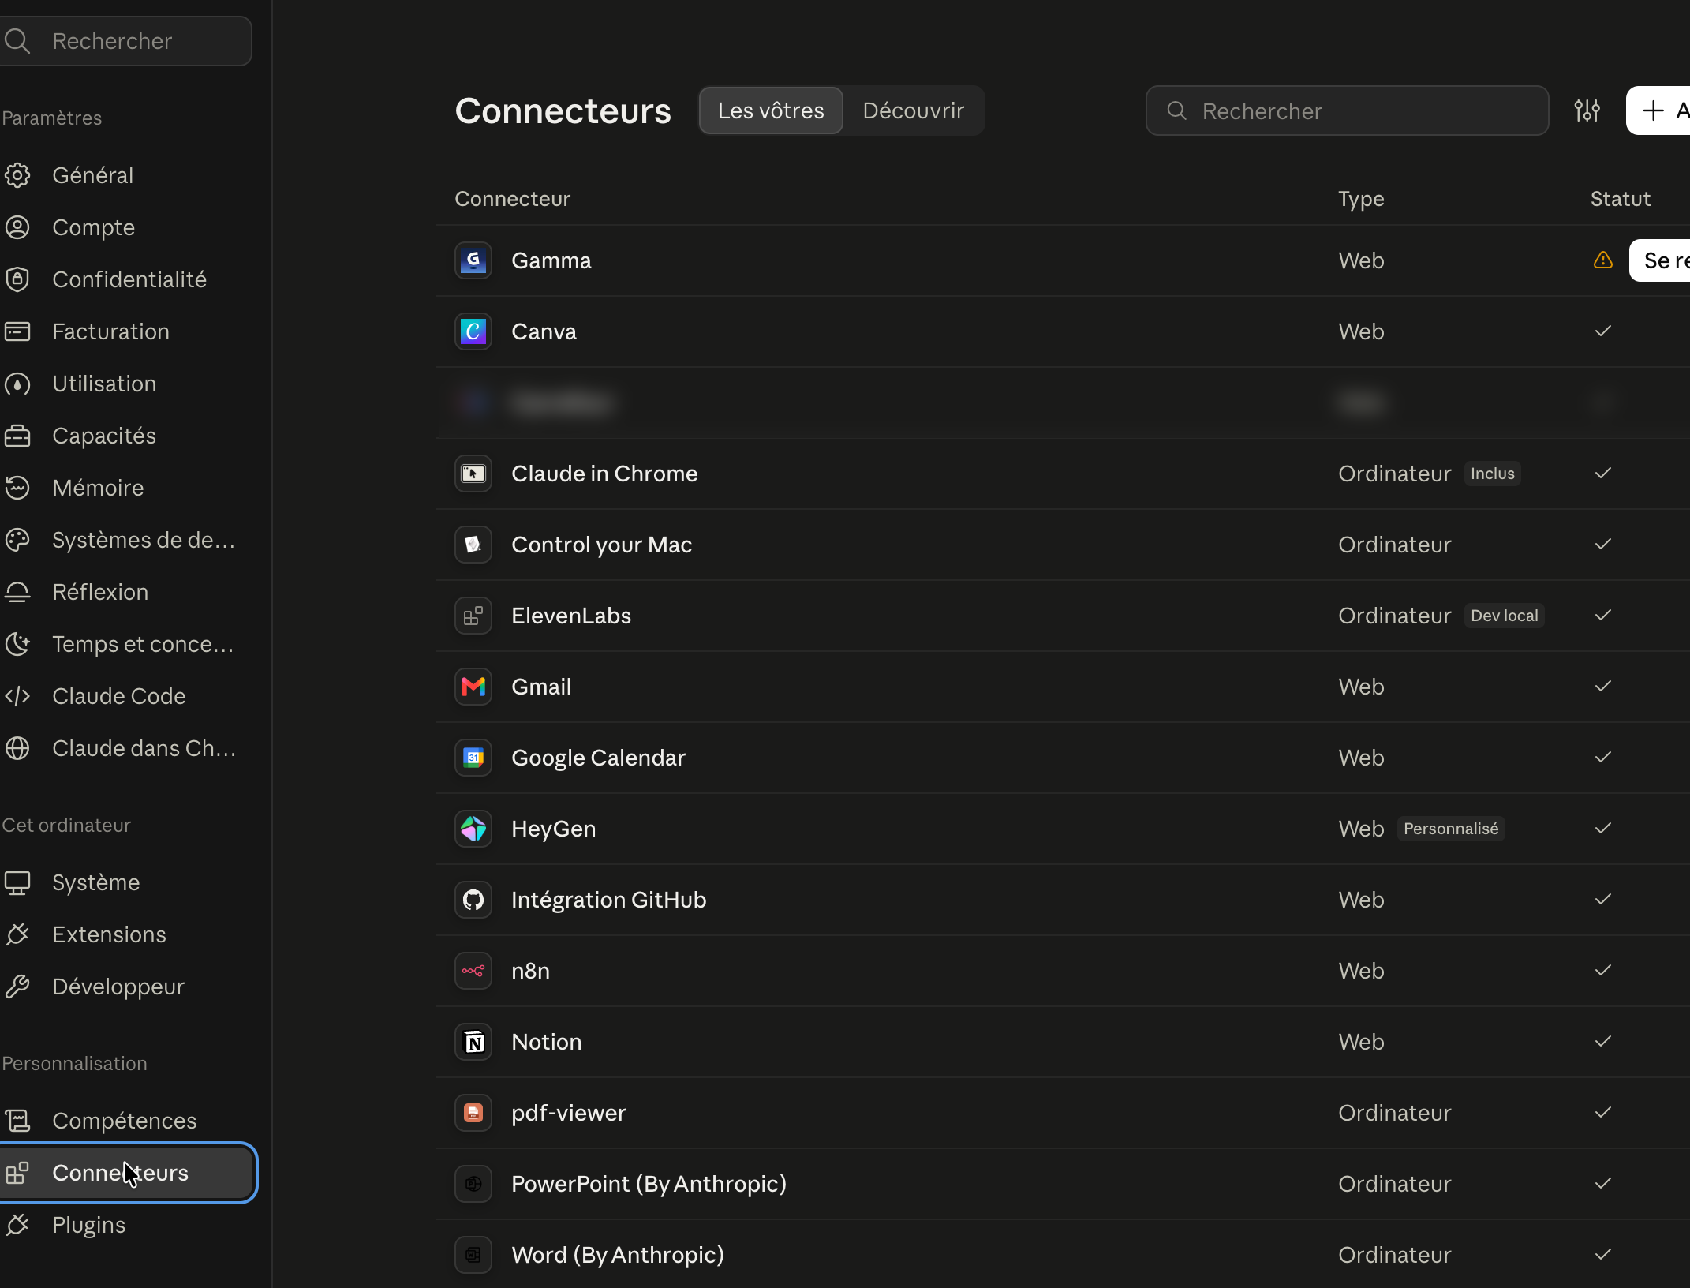Click the pdf-viewer connector name
Screen dimensions: 1690x1288
(x=569, y=1113)
